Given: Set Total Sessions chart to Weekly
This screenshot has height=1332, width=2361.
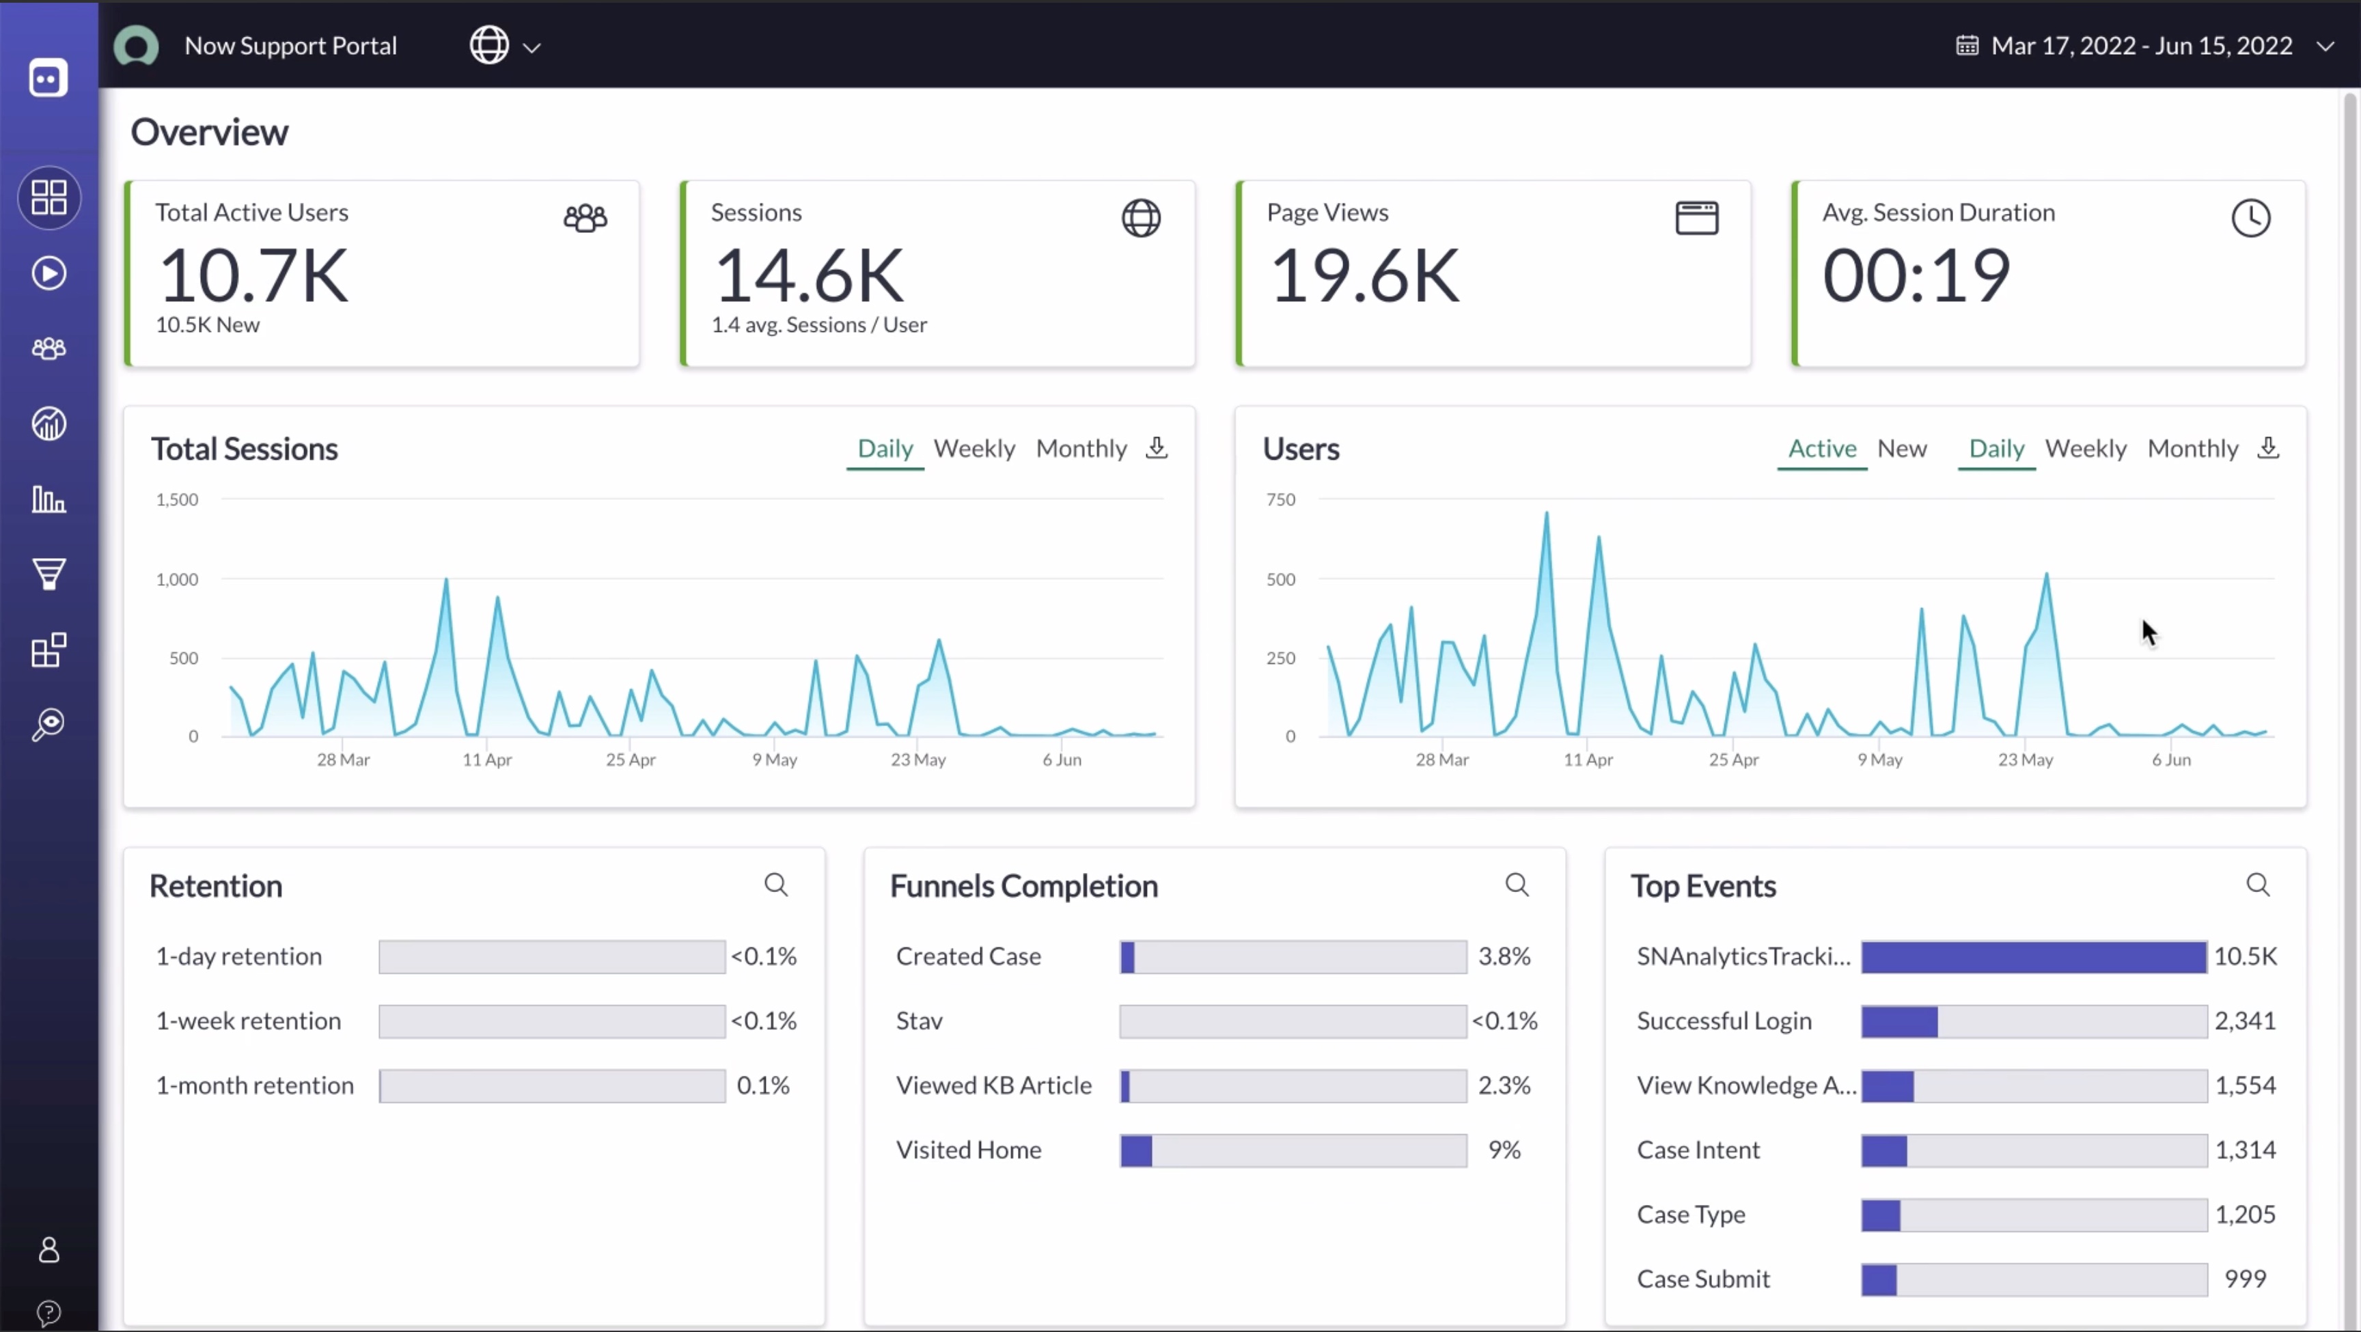Looking at the screenshot, I should pos(974,448).
